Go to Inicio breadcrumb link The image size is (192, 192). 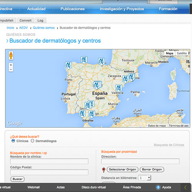(10, 28)
